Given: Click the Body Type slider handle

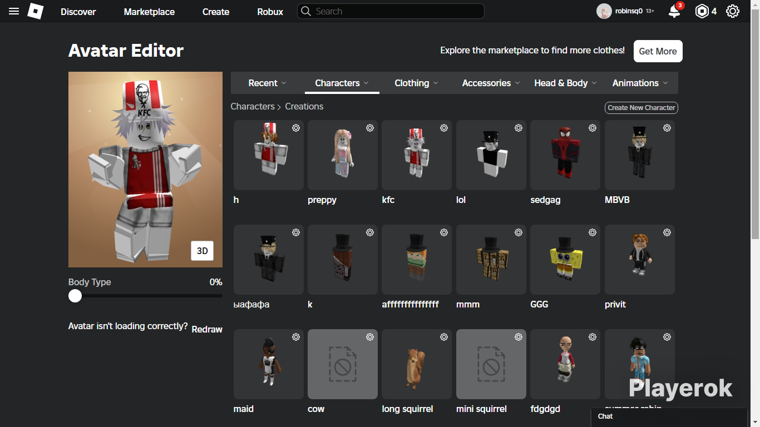Looking at the screenshot, I should pyautogui.click(x=75, y=296).
